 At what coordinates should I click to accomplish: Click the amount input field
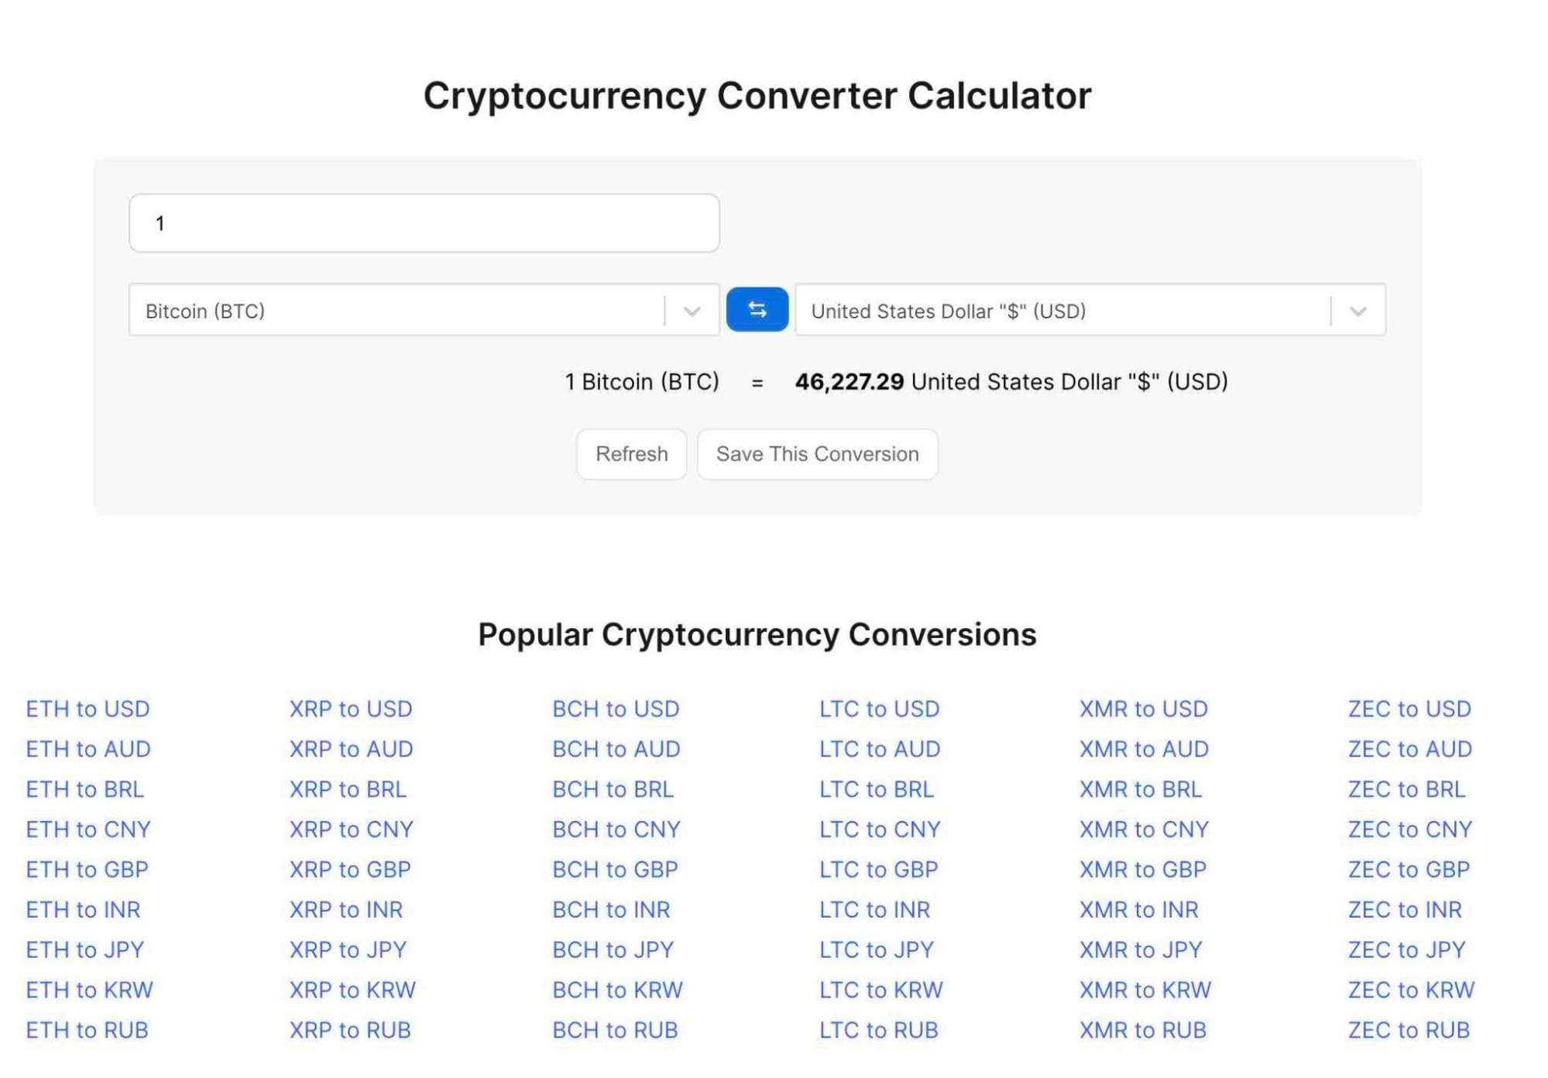tap(424, 222)
